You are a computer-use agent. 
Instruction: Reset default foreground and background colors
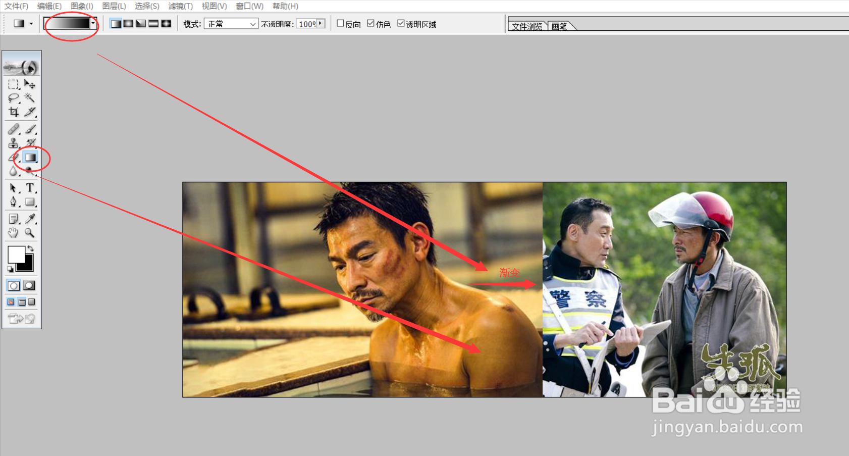click(10, 269)
